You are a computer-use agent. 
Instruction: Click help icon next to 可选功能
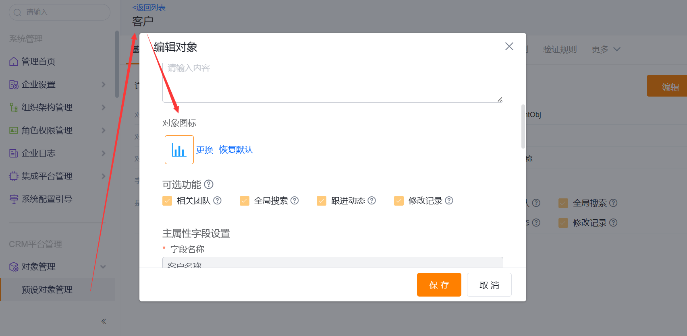pos(209,184)
